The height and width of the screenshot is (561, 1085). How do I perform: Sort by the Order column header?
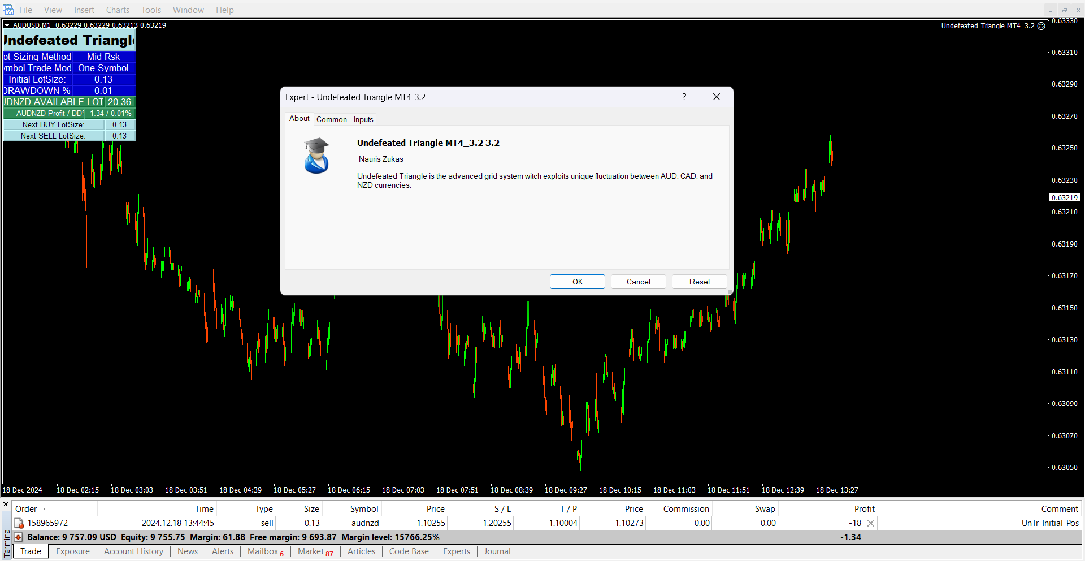pyautogui.click(x=26, y=509)
